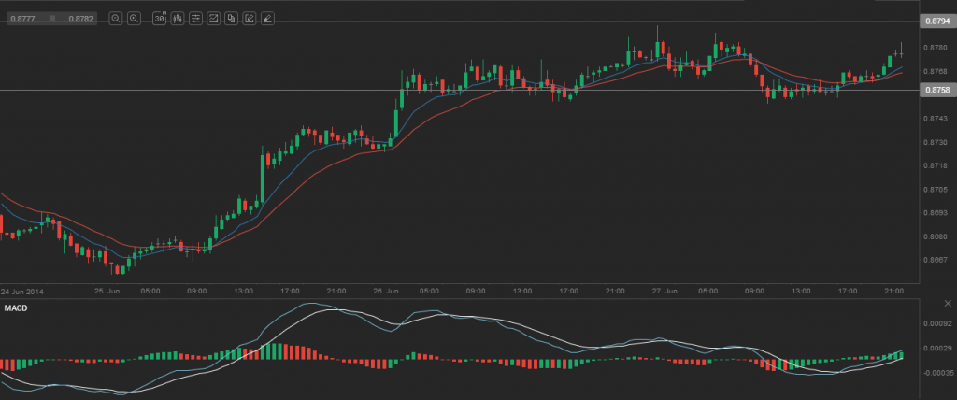Select the edit drawing pencil-in-box icon

point(250,18)
